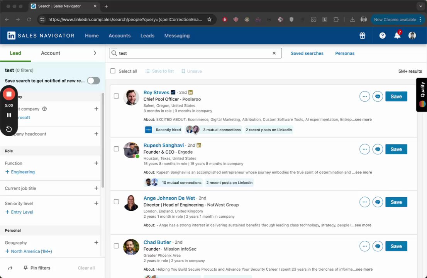Check the box for Ange Johnson De Wet
This screenshot has height=278, width=427.
(x=116, y=202)
